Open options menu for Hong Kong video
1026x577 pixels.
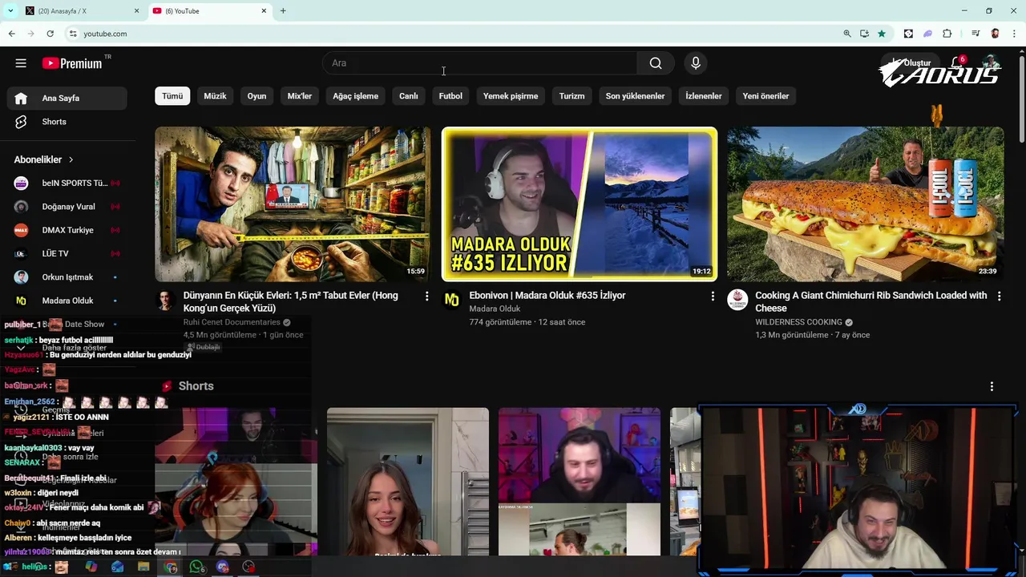point(426,297)
